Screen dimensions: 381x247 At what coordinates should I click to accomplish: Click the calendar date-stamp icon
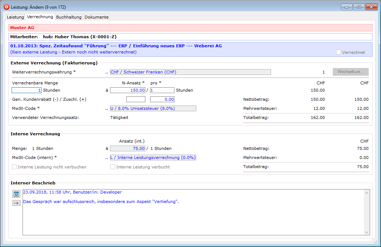click(x=16, y=194)
